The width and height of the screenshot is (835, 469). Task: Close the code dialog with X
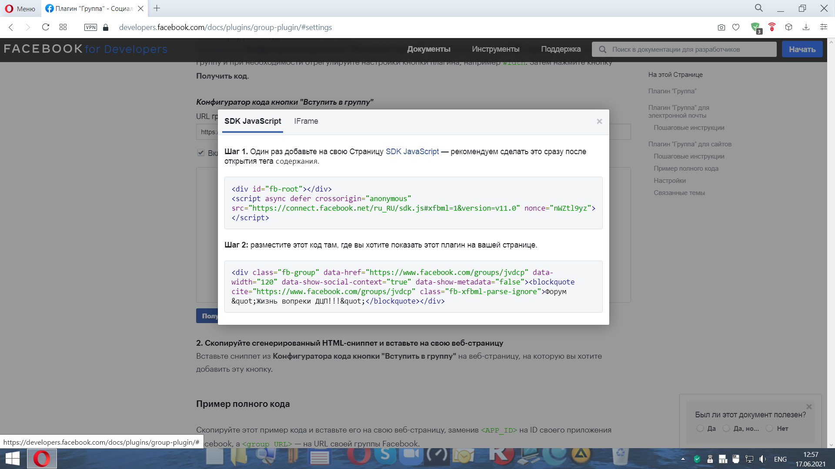pyautogui.click(x=599, y=122)
